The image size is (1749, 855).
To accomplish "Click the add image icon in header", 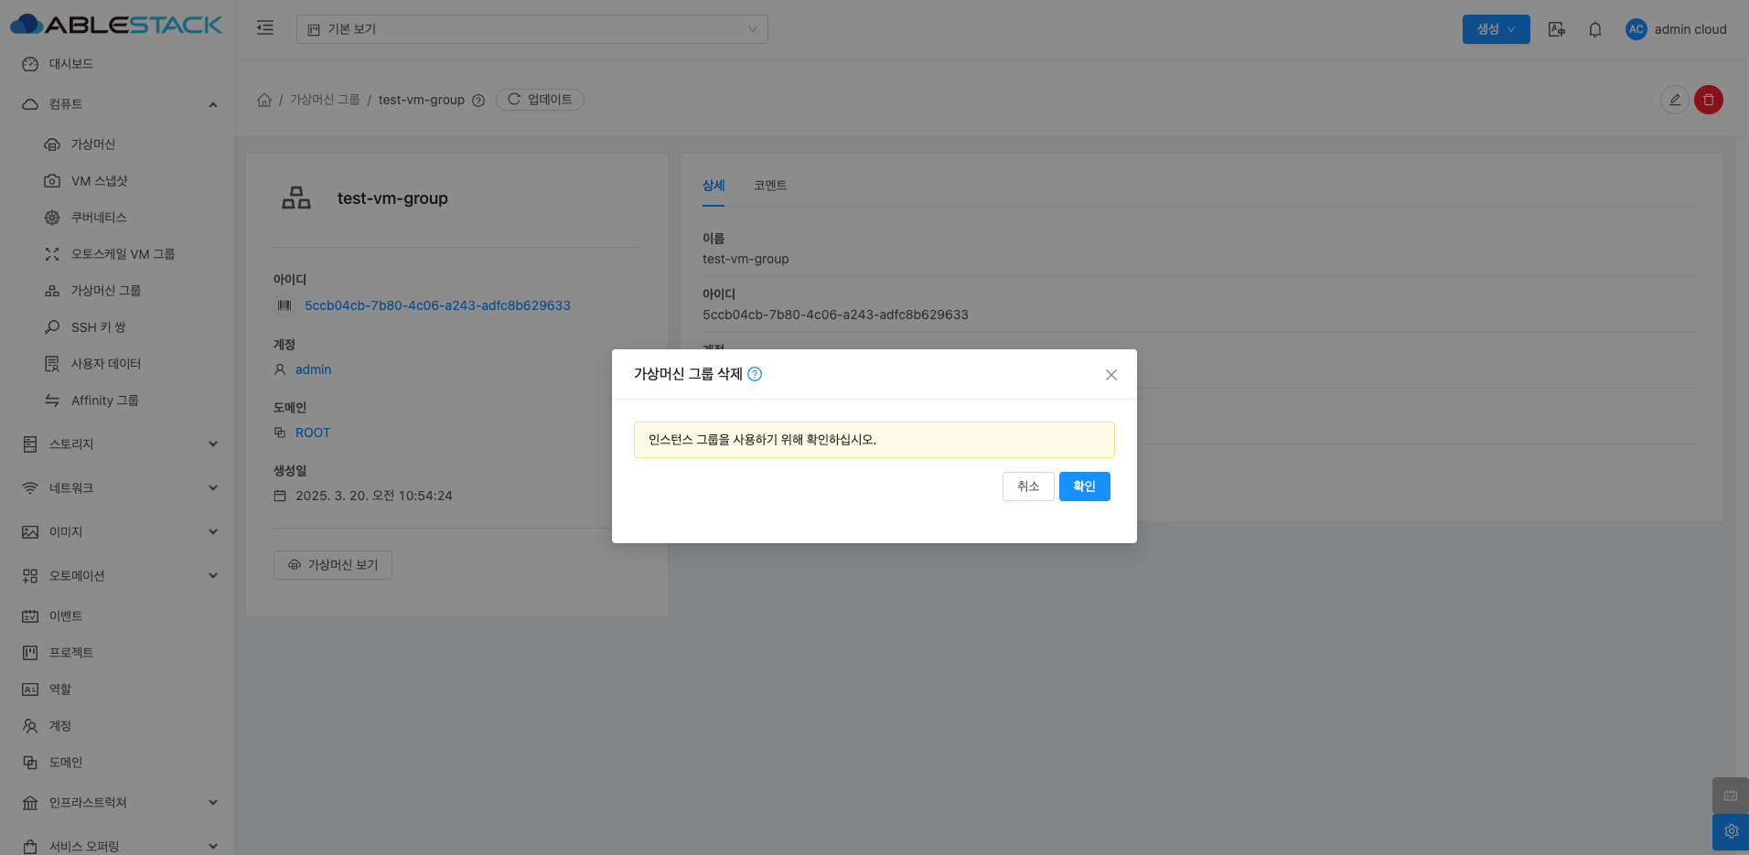I will [x=1556, y=29].
